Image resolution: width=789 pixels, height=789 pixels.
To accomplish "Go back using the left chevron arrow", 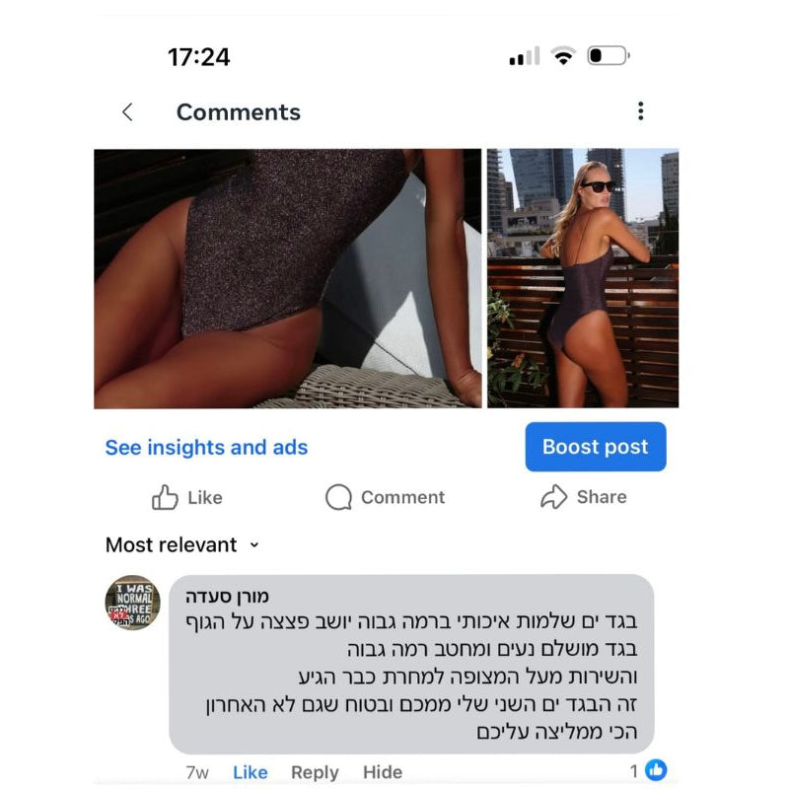I will (128, 111).
